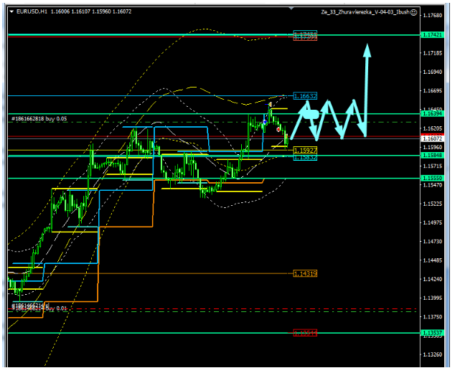
Task: Select the blue 1.16632 price label
Action: [x=305, y=95]
